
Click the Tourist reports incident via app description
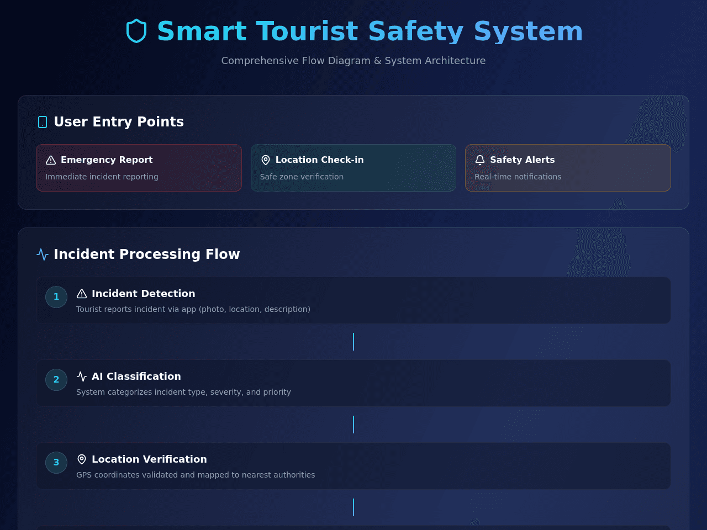click(193, 309)
